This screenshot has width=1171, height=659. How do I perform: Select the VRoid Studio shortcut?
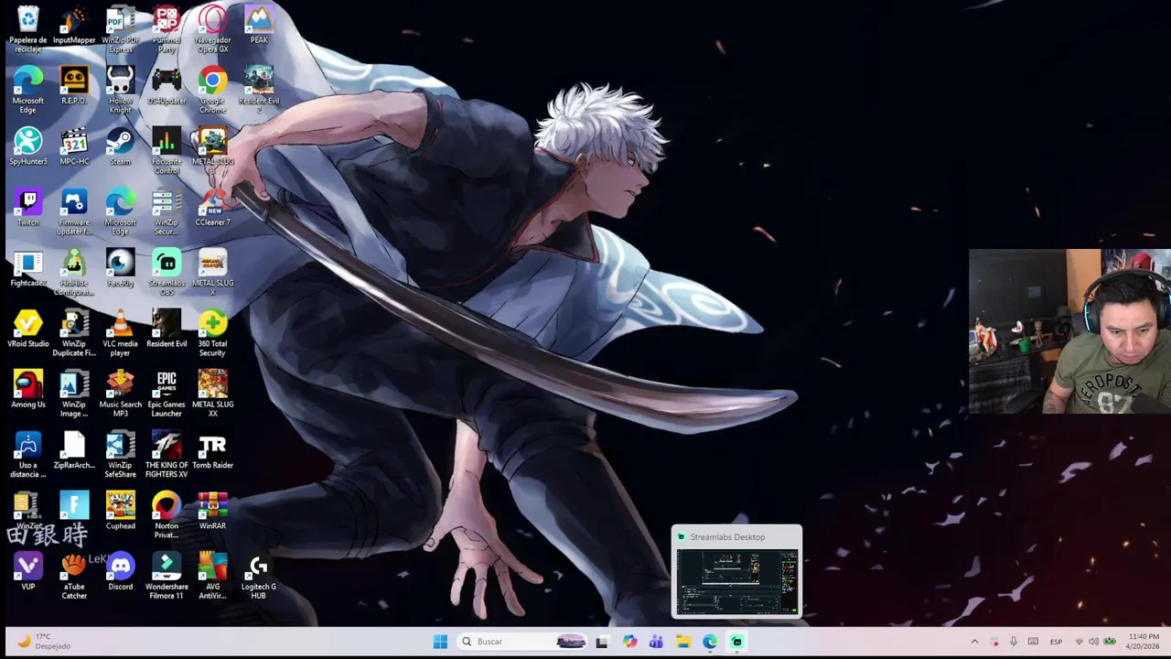coord(28,329)
